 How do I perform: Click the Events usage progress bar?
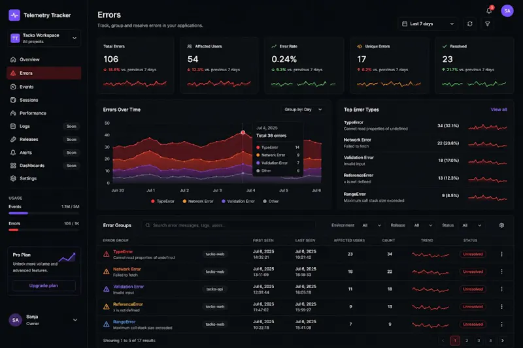[44, 213]
